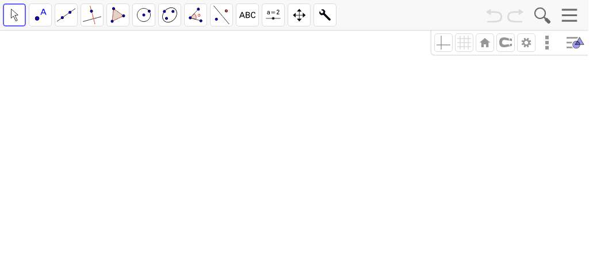Select Circle with Center through Point tool
589x262 pixels.
(x=144, y=15)
